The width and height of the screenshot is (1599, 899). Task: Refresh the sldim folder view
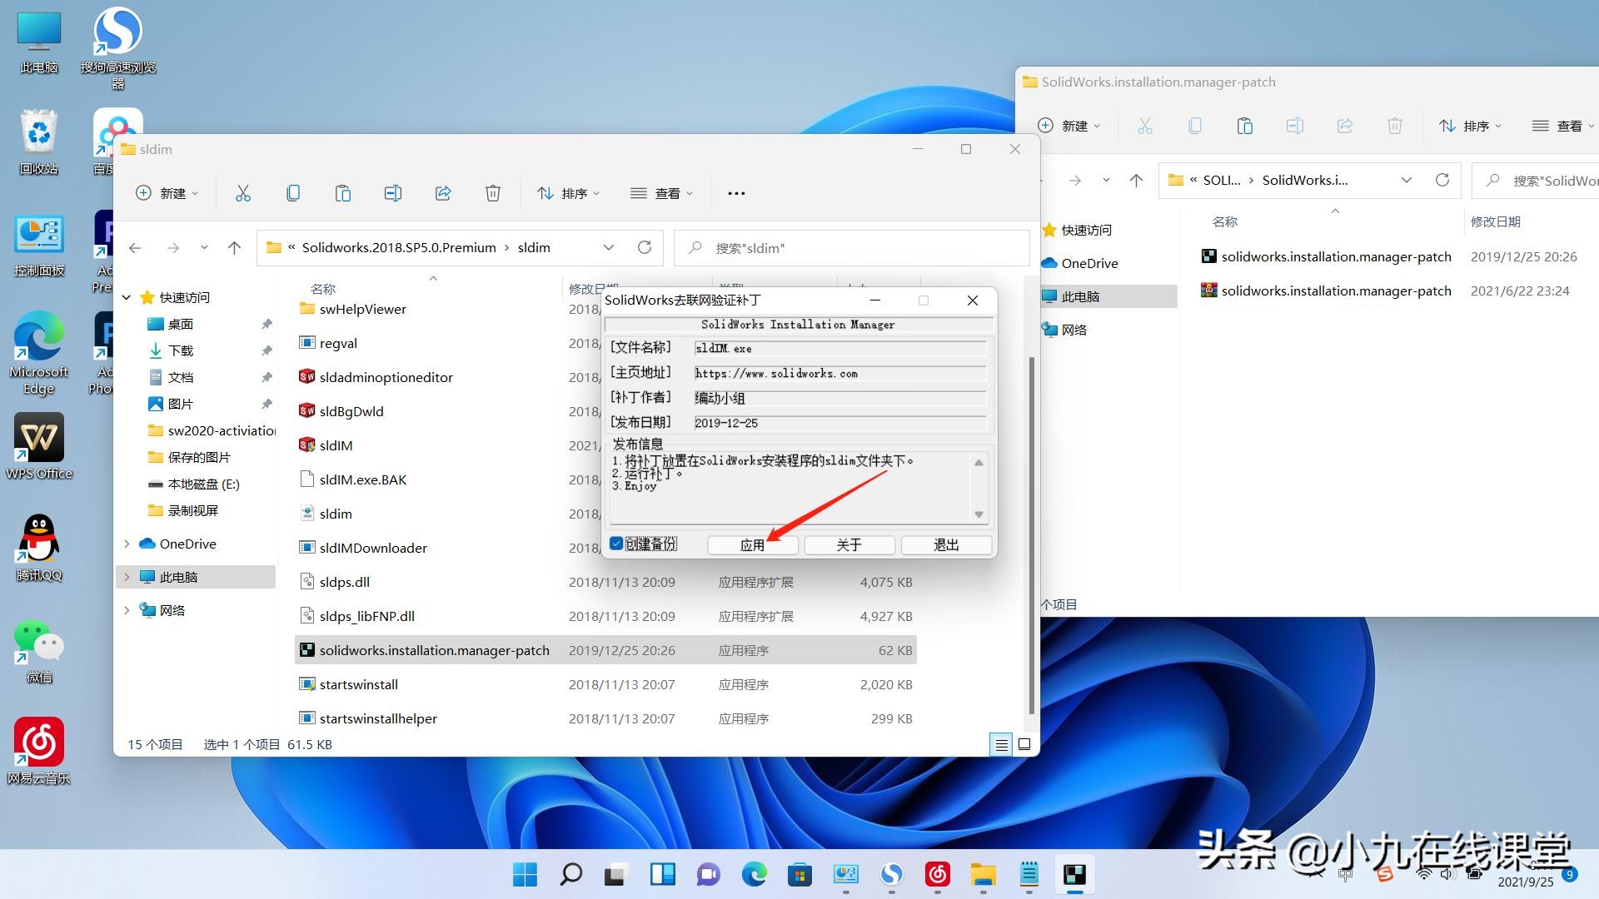[645, 247]
